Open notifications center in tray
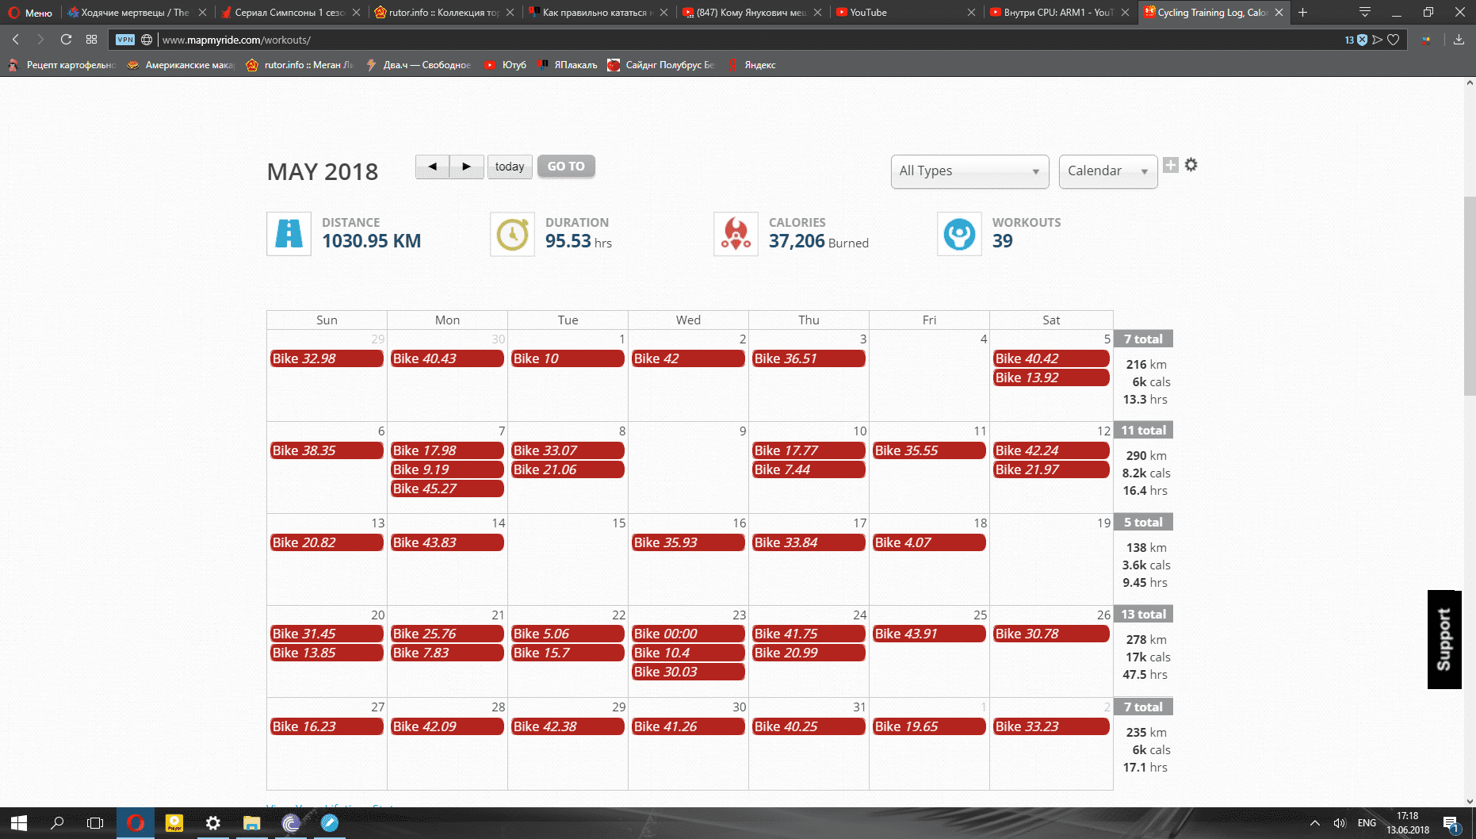Viewport: 1476px width, 839px height. (x=1451, y=824)
